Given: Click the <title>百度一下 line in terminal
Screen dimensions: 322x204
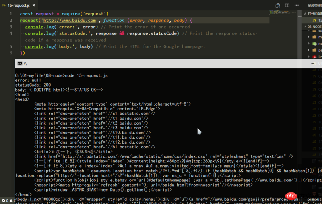Looking at the screenshot, I should tap(73, 152).
